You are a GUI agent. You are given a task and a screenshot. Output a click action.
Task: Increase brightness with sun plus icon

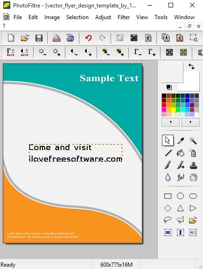tap(56, 52)
